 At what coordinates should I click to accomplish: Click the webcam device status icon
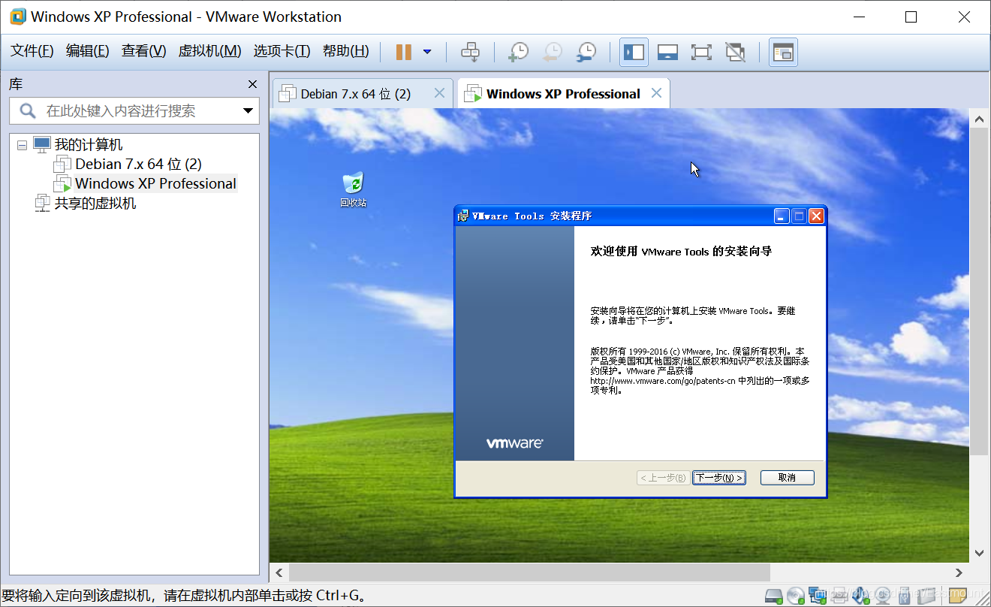[x=883, y=596]
